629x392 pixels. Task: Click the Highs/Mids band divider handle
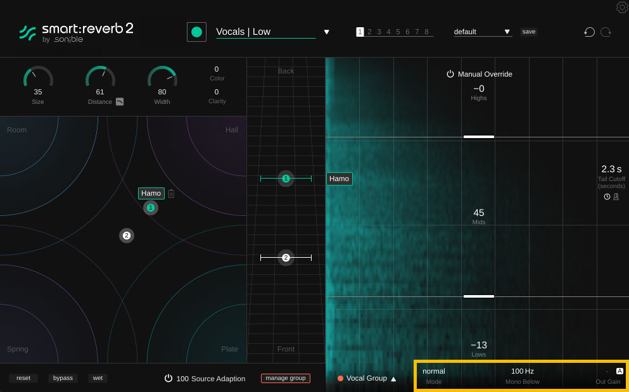click(x=479, y=137)
